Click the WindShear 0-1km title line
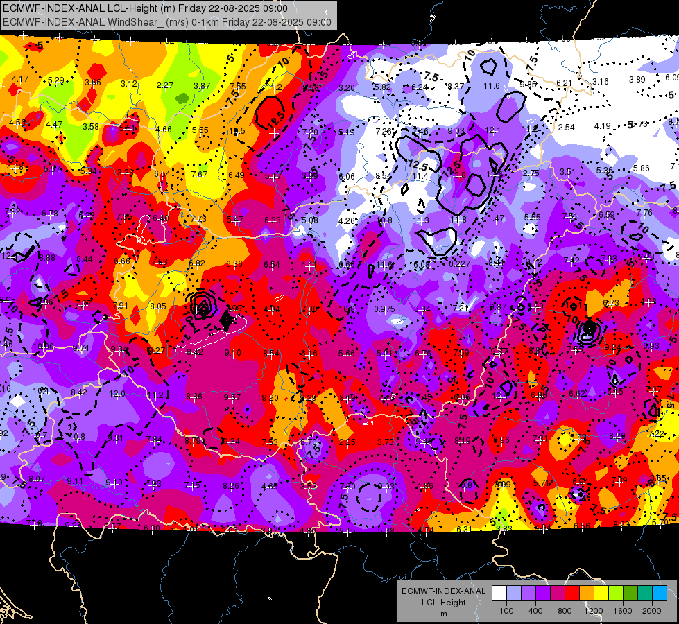The width and height of the screenshot is (679, 624). pos(167,22)
